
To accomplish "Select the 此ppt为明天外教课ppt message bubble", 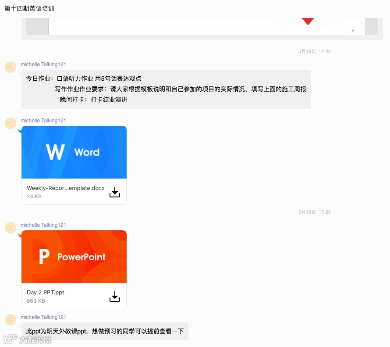I will pyautogui.click(x=105, y=331).
